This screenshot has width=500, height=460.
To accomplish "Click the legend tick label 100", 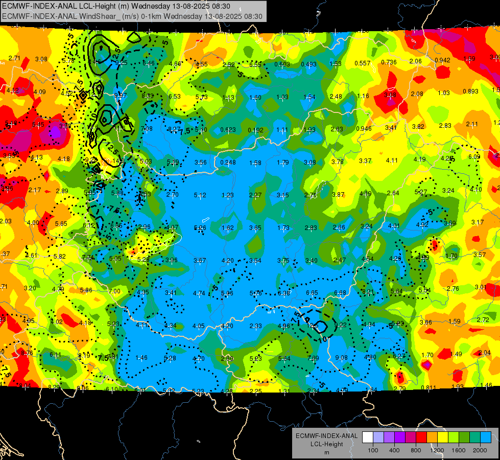I will tap(373, 450).
